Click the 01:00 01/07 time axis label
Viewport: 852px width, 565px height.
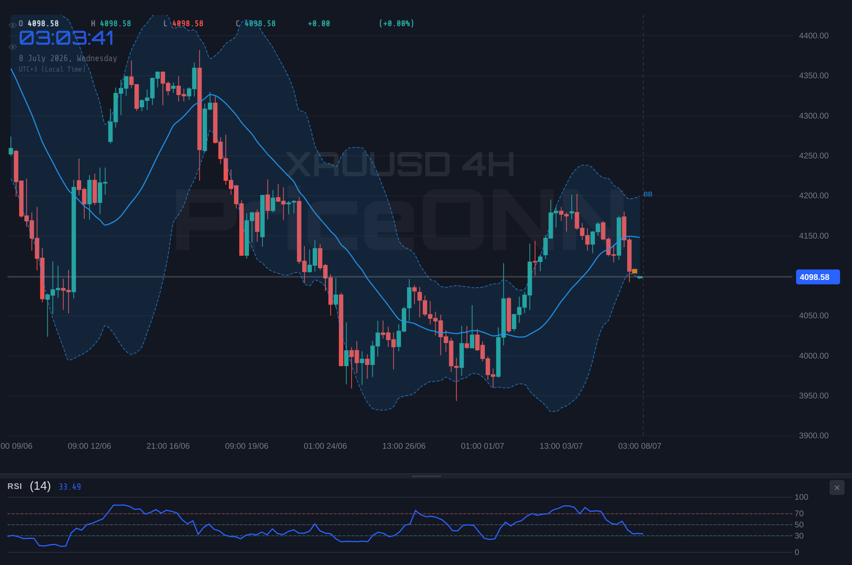pos(483,446)
